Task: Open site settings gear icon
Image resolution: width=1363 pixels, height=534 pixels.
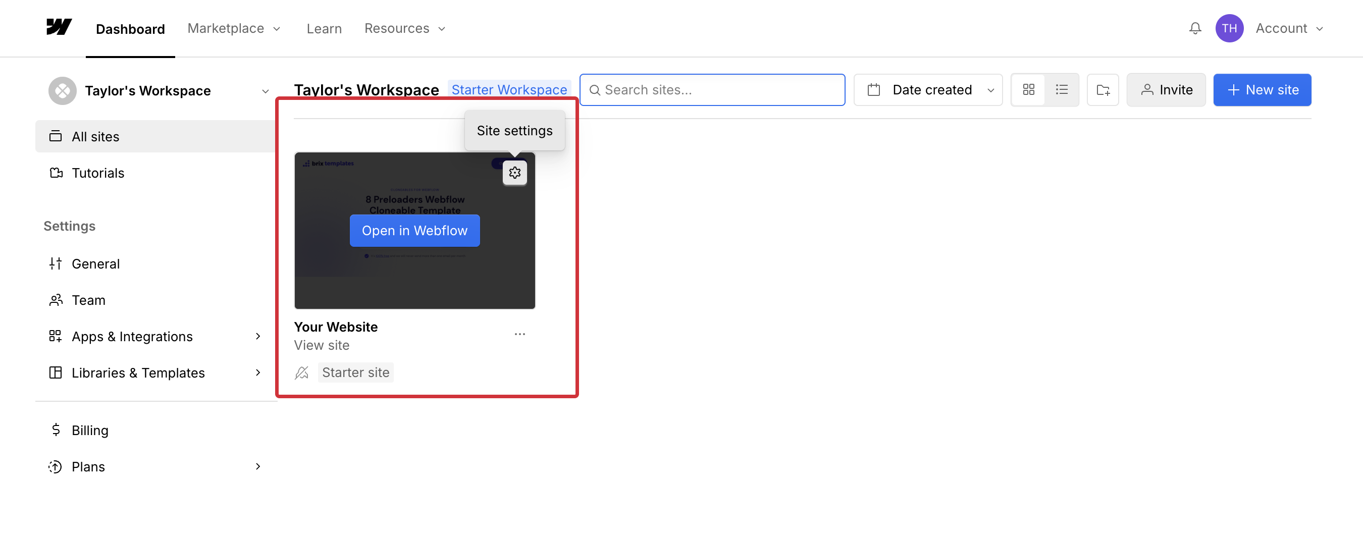Action: [514, 173]
